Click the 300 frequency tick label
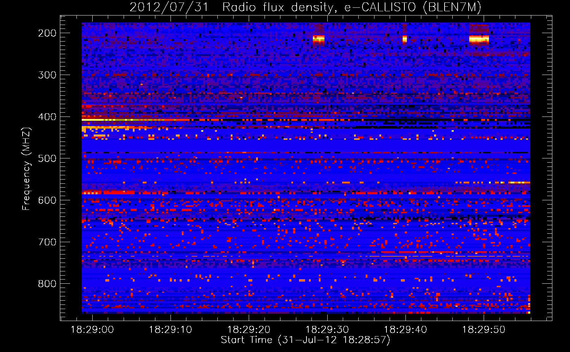 coord(47,75)
